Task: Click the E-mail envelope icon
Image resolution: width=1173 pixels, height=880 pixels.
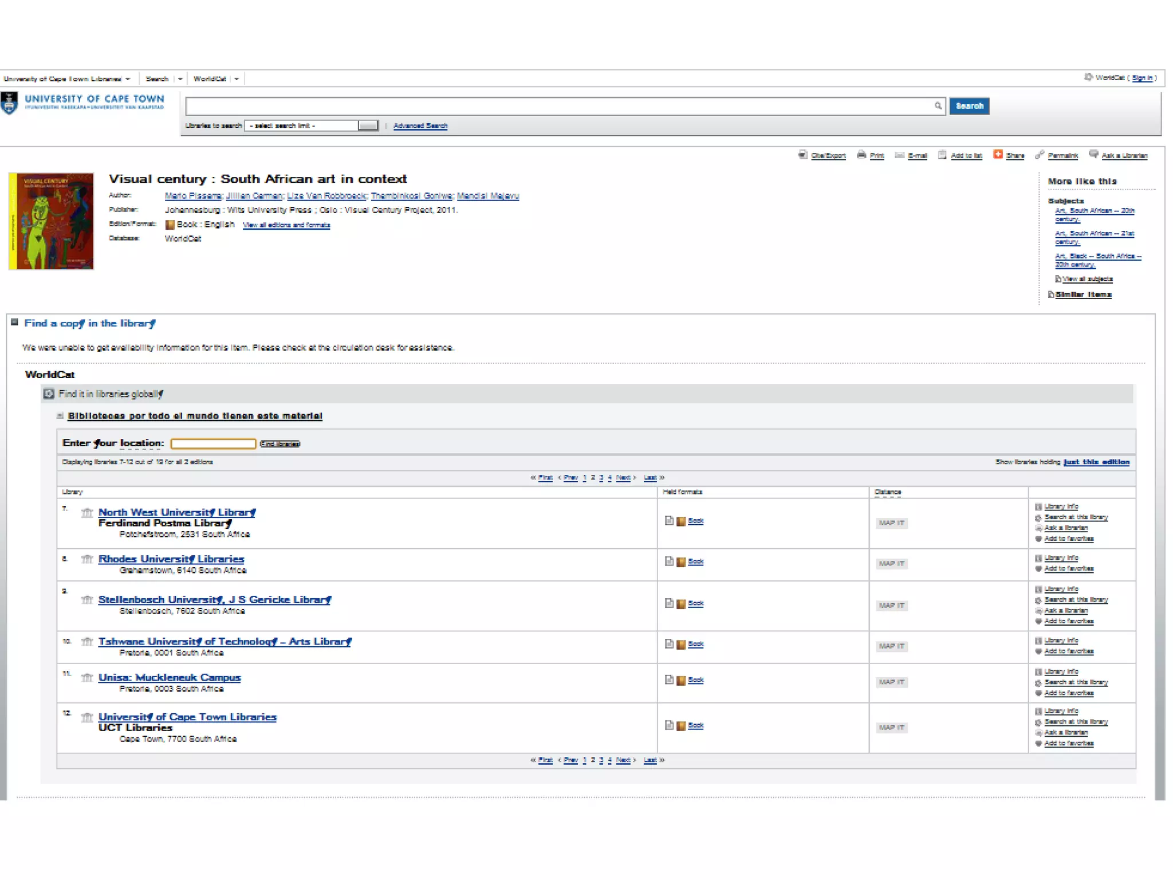Action: click(899, 155)
